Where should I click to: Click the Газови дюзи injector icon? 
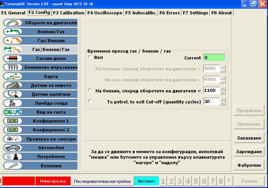pos(13,58)
